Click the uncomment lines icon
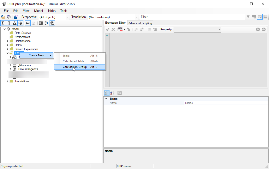The height and width of the screenshot is (169, 269). [x=155, y=29]
